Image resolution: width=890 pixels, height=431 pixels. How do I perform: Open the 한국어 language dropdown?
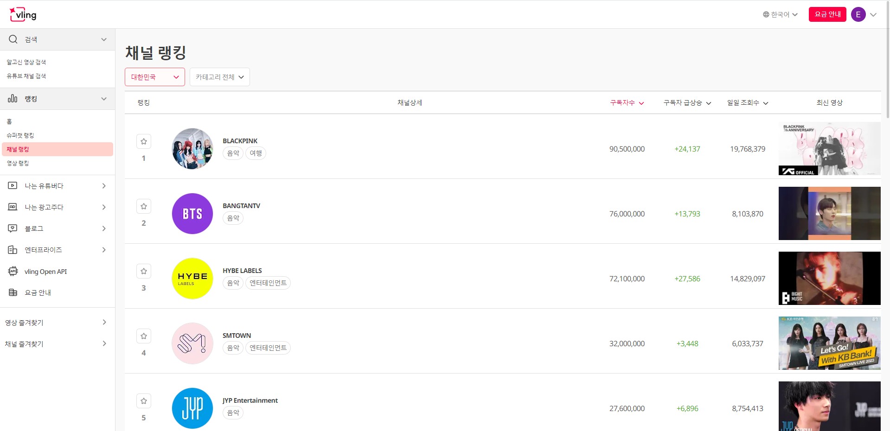(781, 14)
